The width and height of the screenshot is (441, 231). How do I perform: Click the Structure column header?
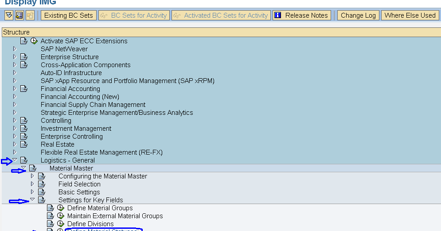tap(221, 32)
